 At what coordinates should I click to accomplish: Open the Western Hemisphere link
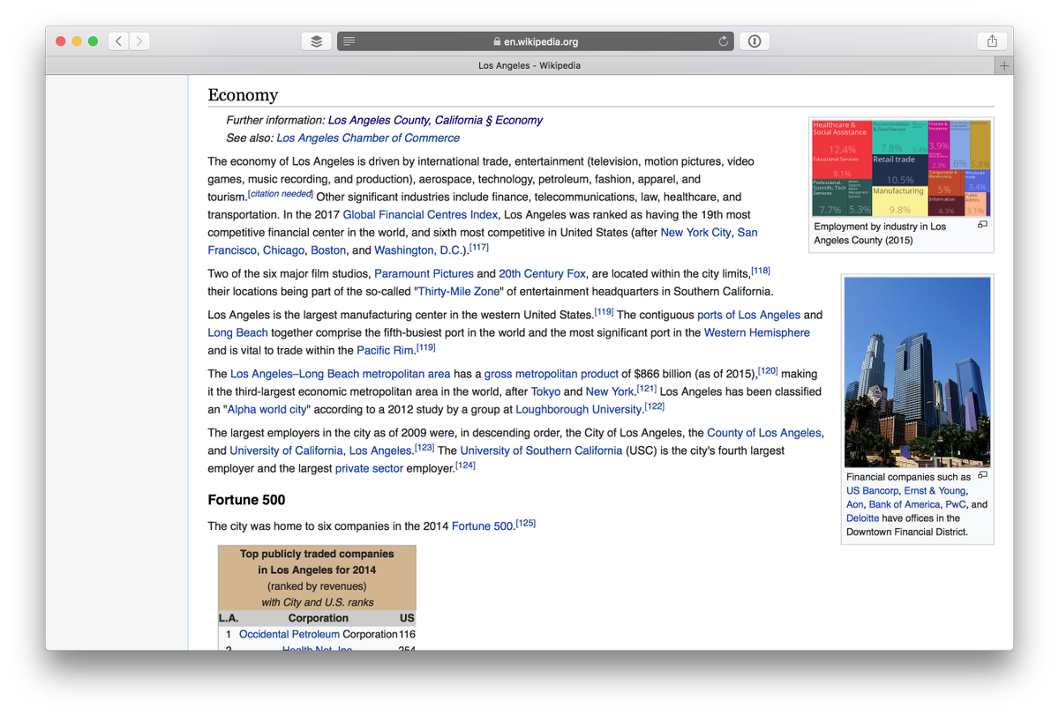pyautogui.click(x=756, y=332)
